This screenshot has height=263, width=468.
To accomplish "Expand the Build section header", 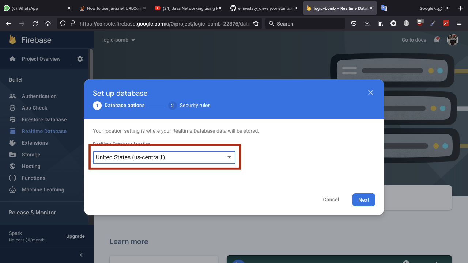I will (15, 80).
